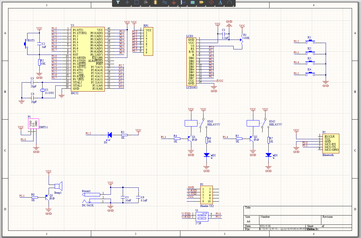The height and width of the screenshot is (238, 361).
Task: Click the "2021/5/18" date in title block
Action: (265, 226)
